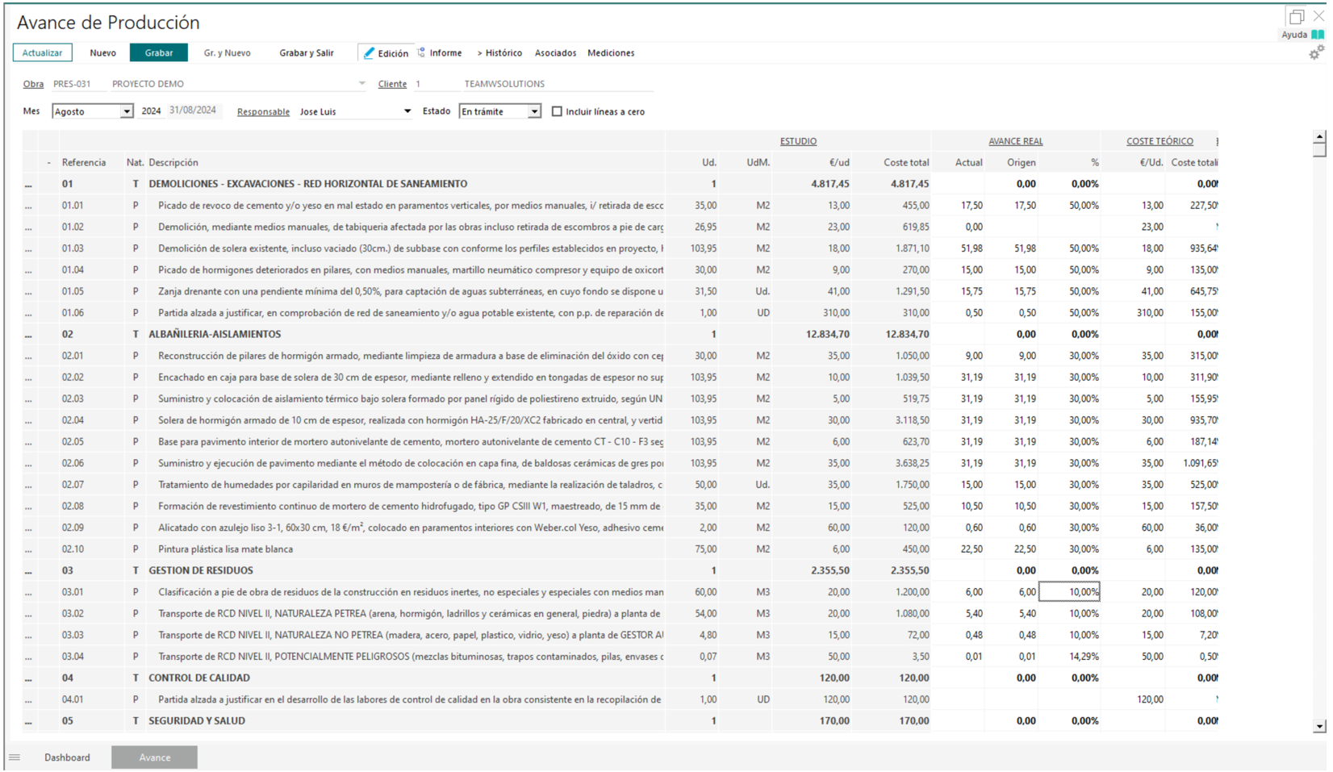Open the settings gear icon

[x=1316, y=52]
